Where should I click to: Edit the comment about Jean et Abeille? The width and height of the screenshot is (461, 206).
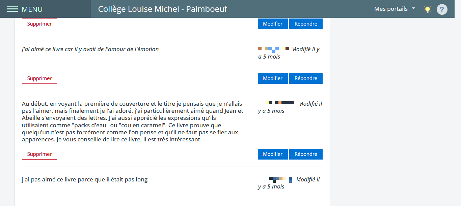pos(272,154)
